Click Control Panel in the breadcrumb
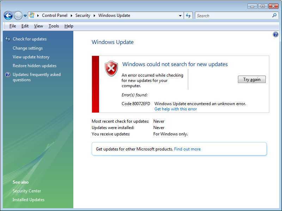The height and width of the screenshot is (211, 282). [x=55, y=15]
